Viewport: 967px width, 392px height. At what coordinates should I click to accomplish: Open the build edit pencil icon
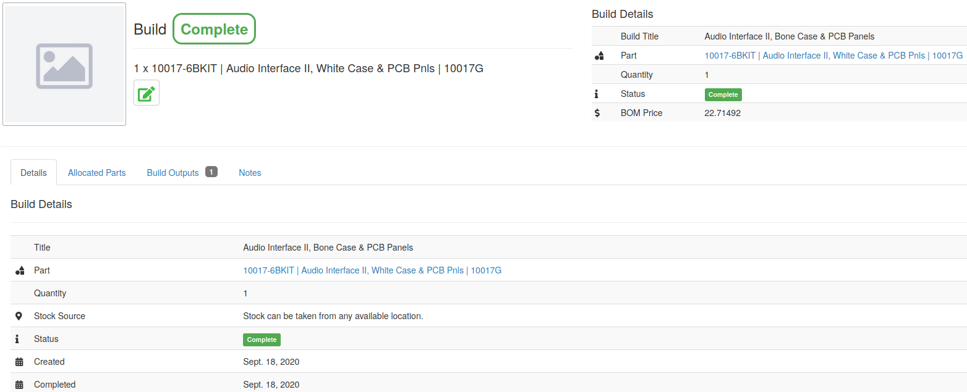point(146,93)
